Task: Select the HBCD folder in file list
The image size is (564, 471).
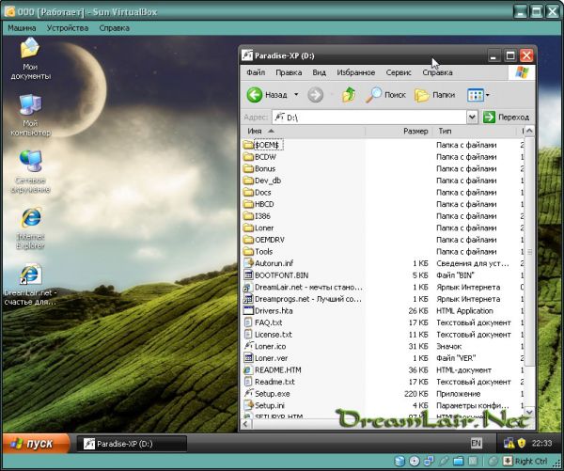Action: point(263,204)
